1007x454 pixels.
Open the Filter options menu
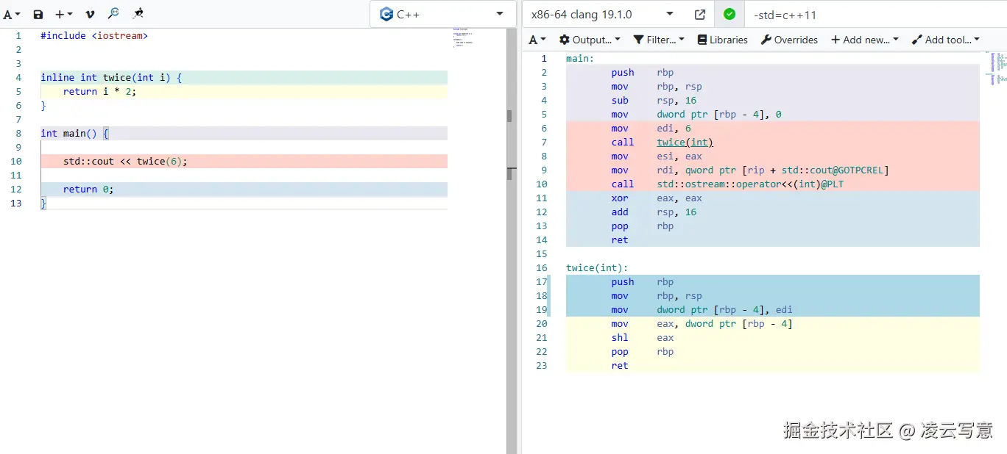point(659,40)
